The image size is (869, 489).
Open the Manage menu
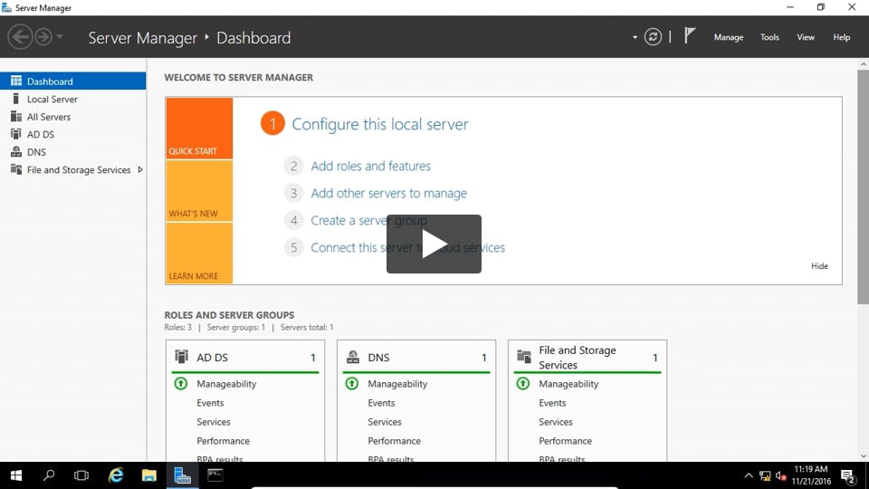[728, 37]
